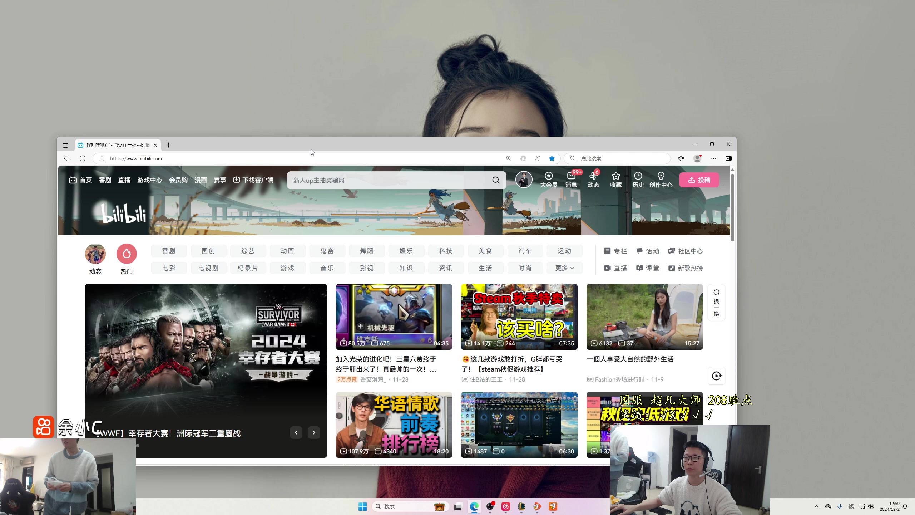Viewport: 915px width, 515px height.
Task: Click the 投稿 upload button
Action: coord(699,180)
